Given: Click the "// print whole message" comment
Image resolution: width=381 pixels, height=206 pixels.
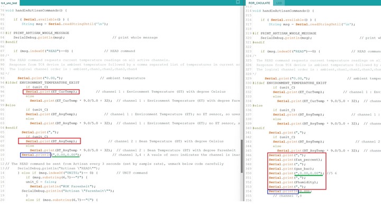Looking at the screenshot, I should pos(135,38).
